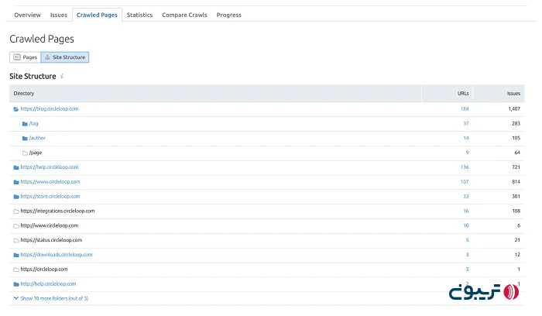Screen dimensions: 542x316
Task: Open the 9 URLs count for /page
Action: pyautogui.click(x=467, y=153)
